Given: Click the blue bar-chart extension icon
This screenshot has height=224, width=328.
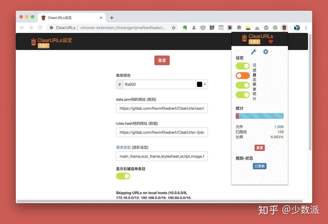Looking at the screenshot, I should click(x=257, y=28).
